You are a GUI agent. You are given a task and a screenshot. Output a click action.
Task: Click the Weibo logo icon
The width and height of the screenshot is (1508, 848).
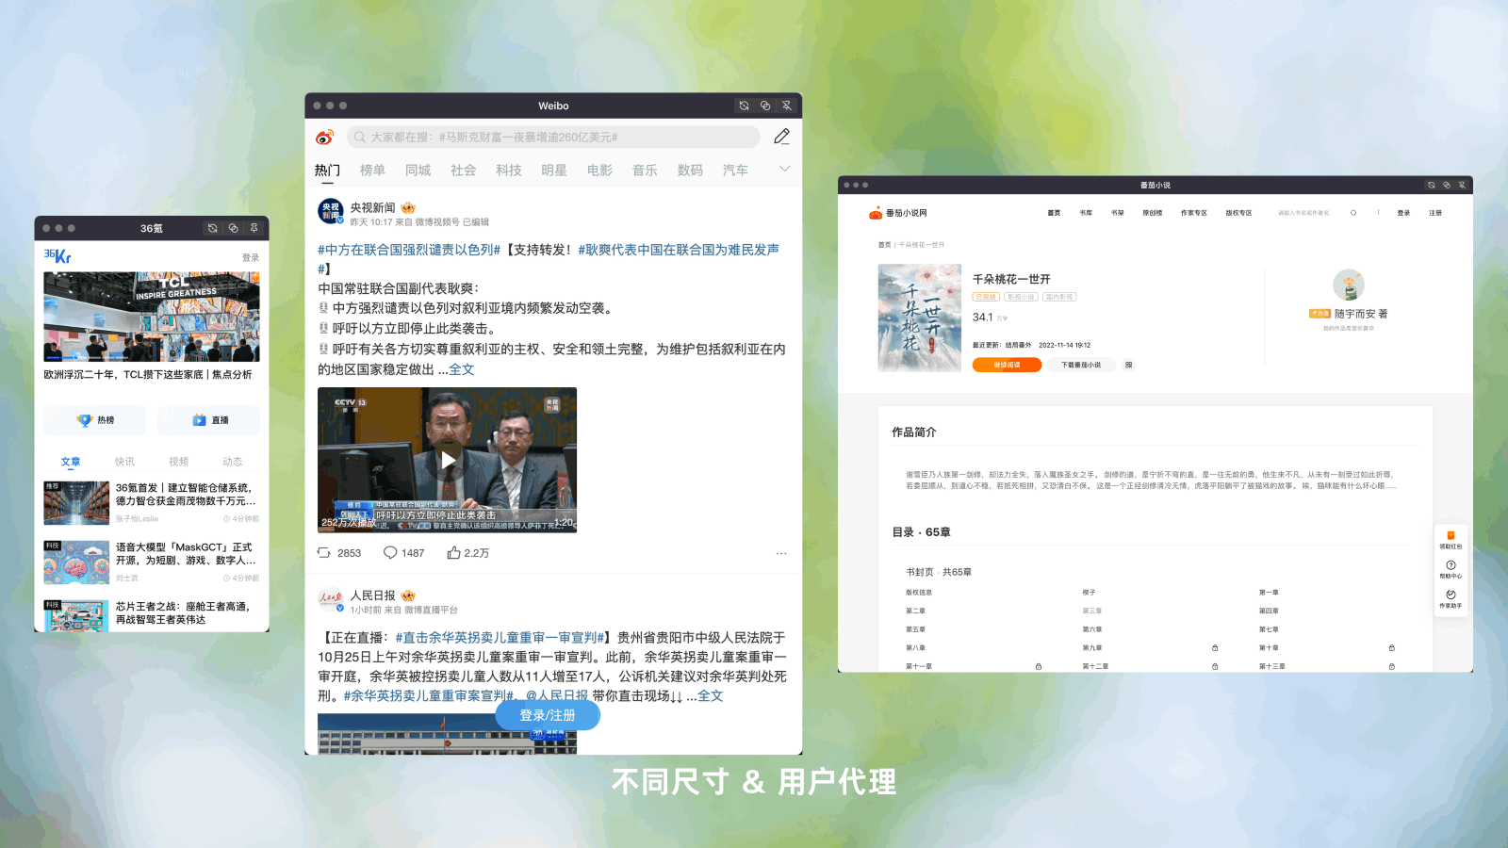325,138
